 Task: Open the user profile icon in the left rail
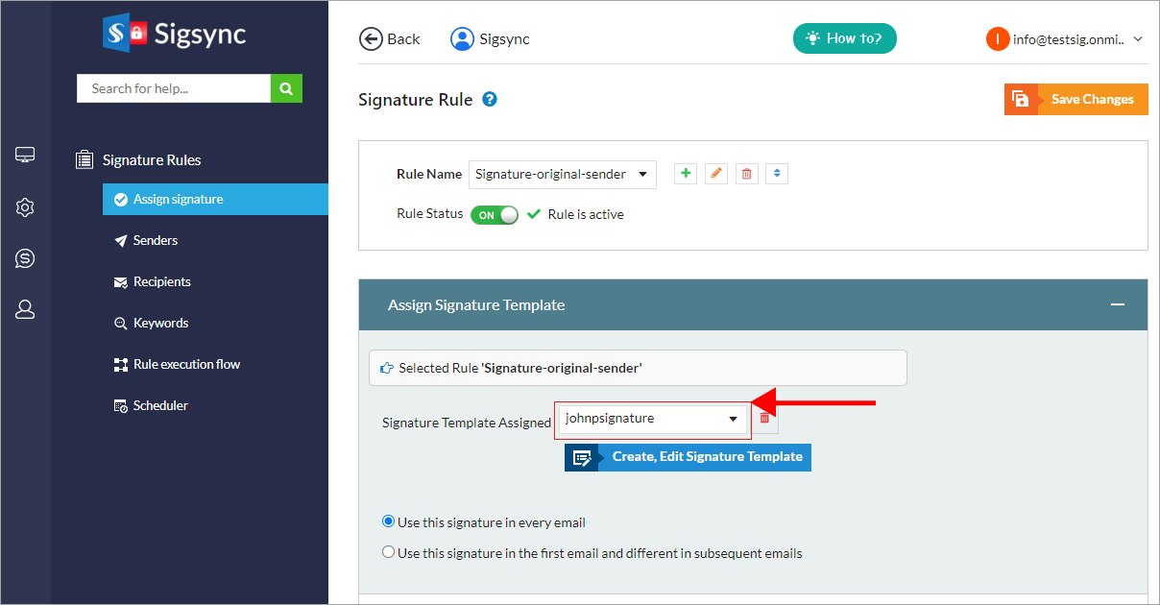tap(25, 309)
